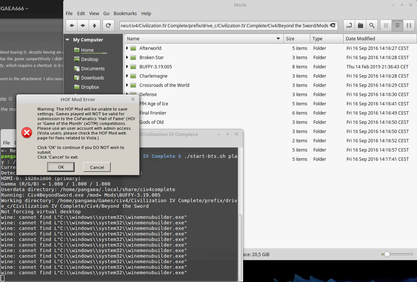Go forward using the right arrow toolbar button
417x282 pixels.
(x=83, y=26)
